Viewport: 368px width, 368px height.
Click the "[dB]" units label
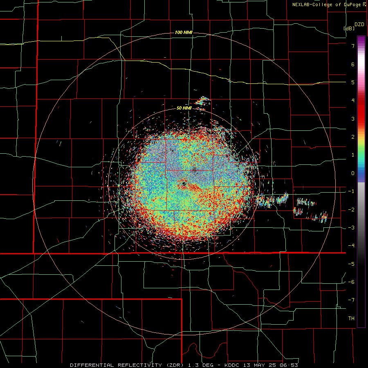(x=349, y=28)
